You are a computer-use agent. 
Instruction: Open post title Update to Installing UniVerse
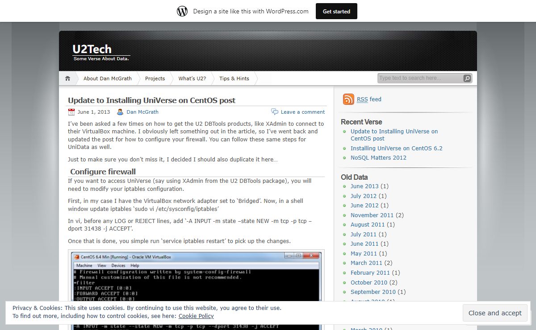pyautogui.click(x=151, y=100)
